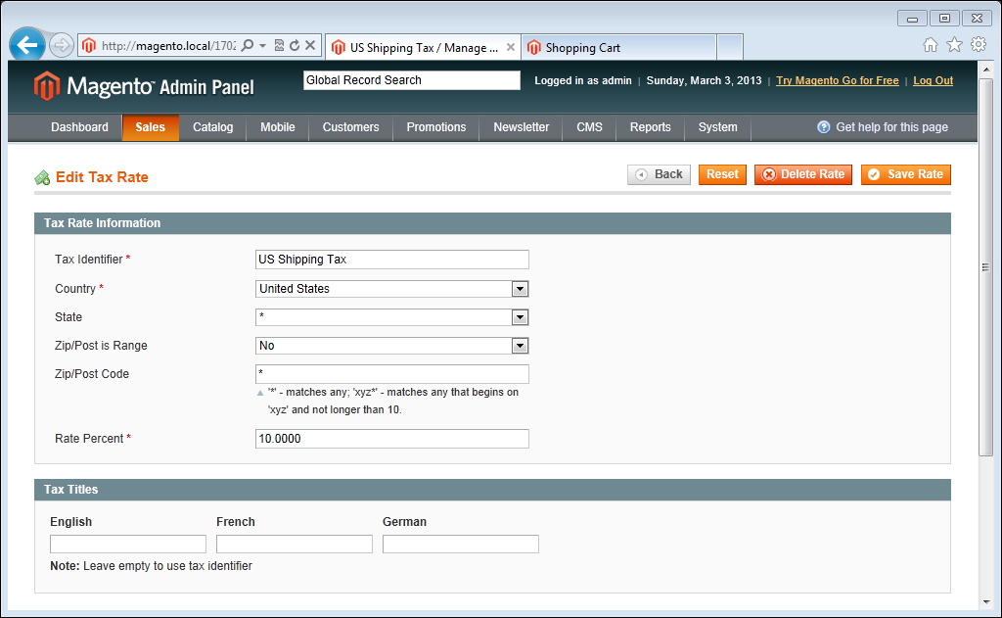Open the State dropdown list
The width and height of the screenshot is (1002, 618).
(x=521, y=317)
